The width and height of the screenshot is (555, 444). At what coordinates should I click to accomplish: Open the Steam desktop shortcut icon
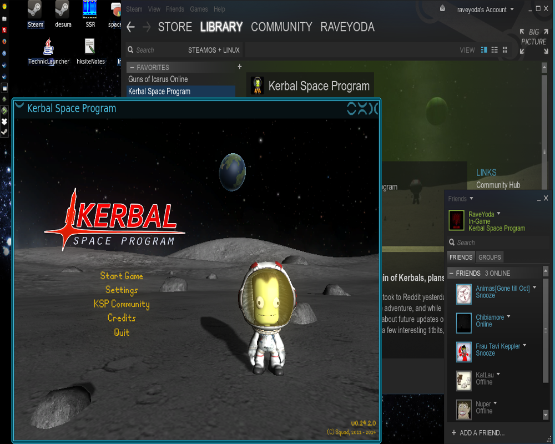pyautogui.click(x=34, y=9)
